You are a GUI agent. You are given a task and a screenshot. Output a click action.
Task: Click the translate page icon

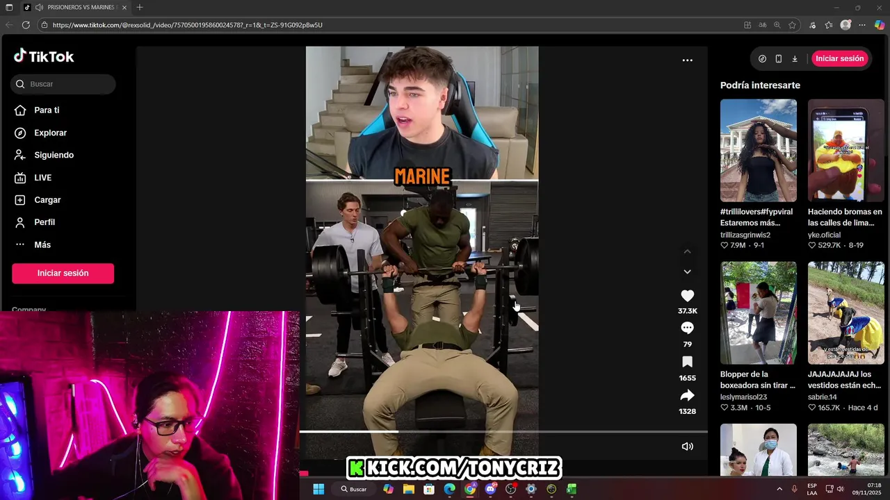click(763, 25)
